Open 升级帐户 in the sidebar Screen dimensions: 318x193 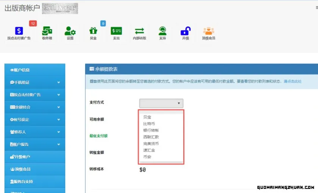35,157
